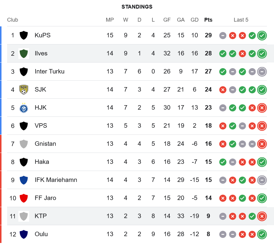
Task: Open the Inter Turku club link
Action: coord(49,71)
